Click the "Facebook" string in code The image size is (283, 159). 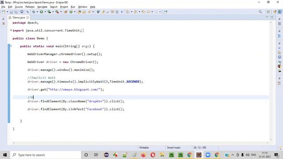click(95, 109)
